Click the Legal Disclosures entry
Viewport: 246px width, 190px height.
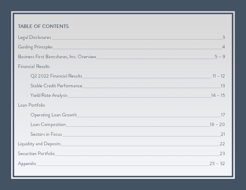click(x=34, y=38)
